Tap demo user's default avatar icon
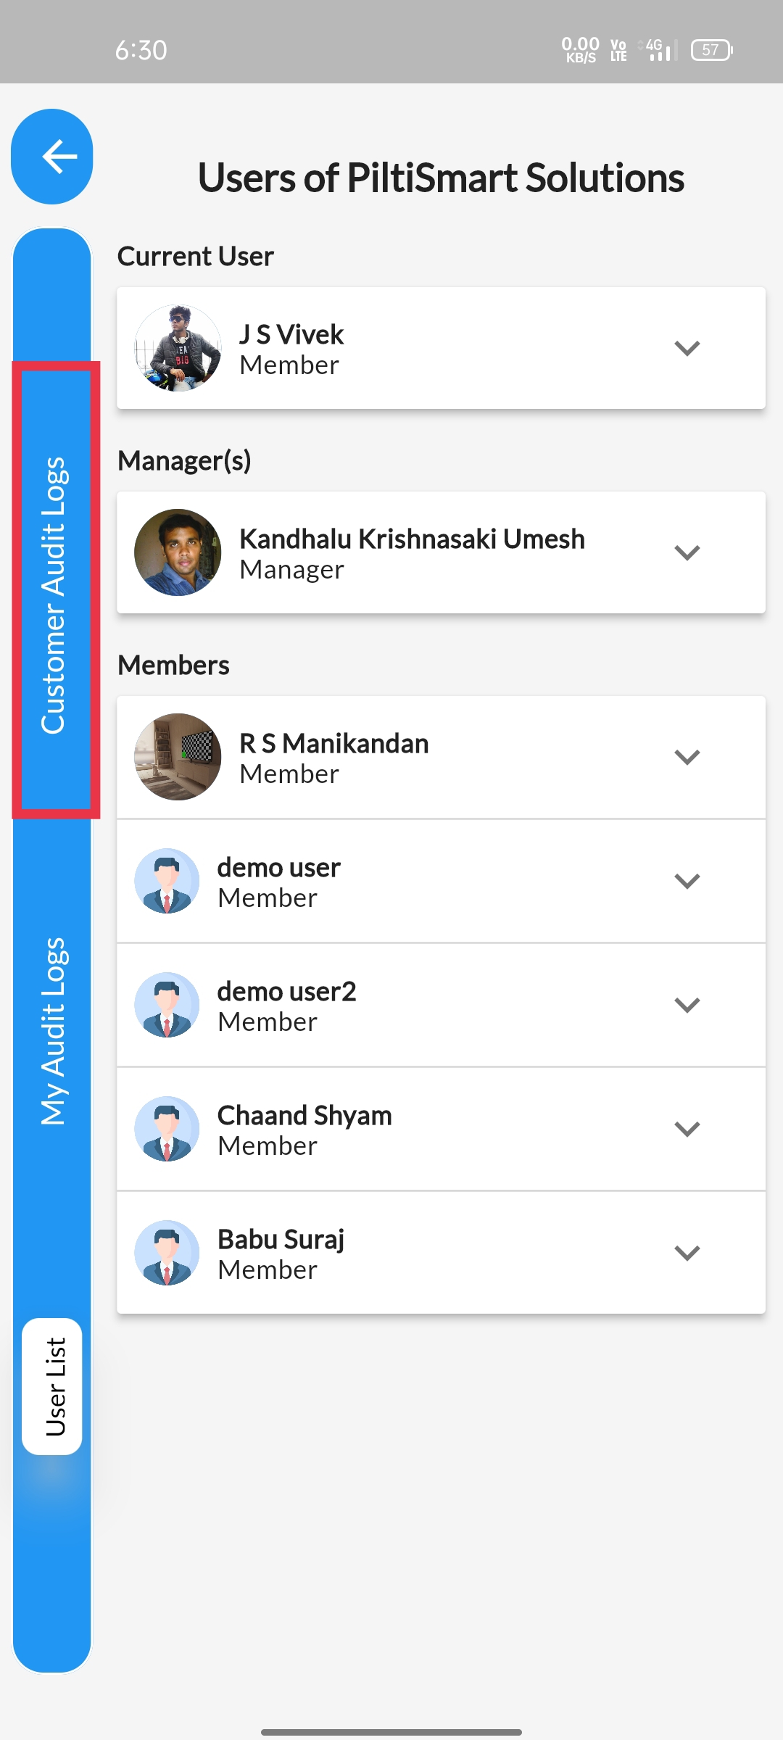Image resolution: width=783 pixels, height=1740 pixels. point(167,881)
